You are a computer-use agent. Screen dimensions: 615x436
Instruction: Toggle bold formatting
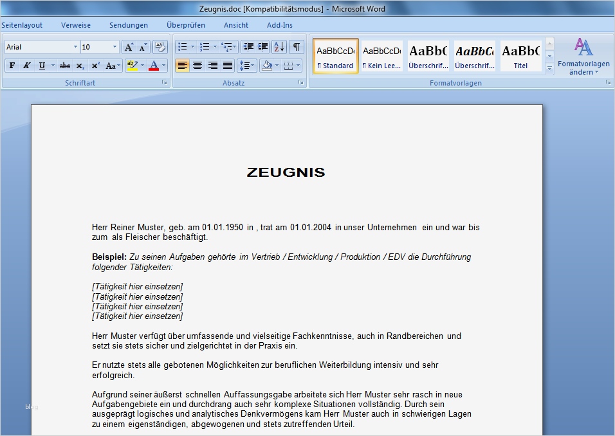(x=11, y=65)
